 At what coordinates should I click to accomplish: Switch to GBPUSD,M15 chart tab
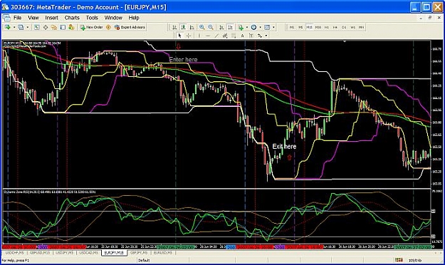point(40,252)
